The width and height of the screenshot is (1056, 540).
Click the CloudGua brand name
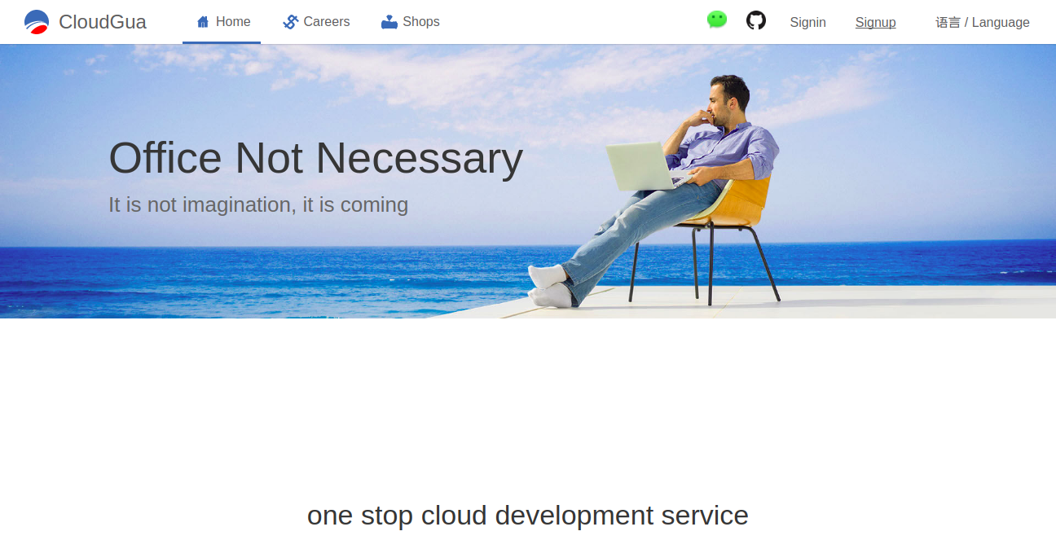(x=103, y=22)
